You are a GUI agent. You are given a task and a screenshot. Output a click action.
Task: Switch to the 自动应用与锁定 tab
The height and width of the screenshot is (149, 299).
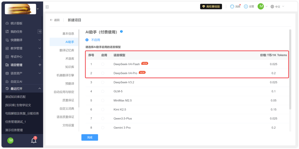64,92
